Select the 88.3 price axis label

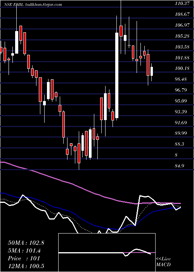(x=180, y=144)
